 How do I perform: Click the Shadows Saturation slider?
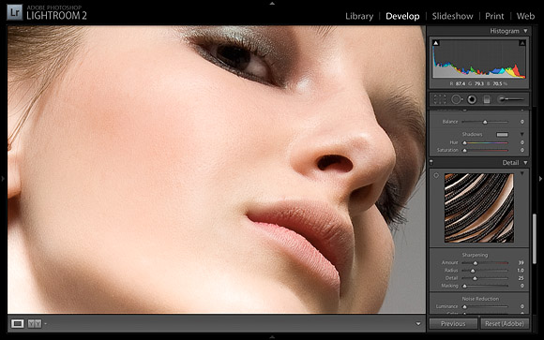486,151
